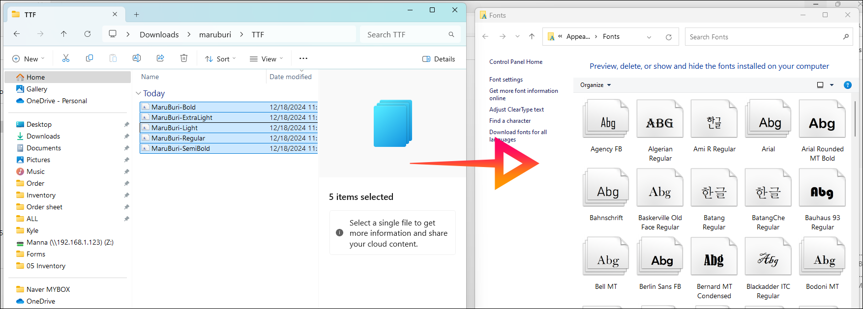Screen dimensions: 863x309
Task: Open the New dropdown in Explorer
Action: [x=28, y=59]
